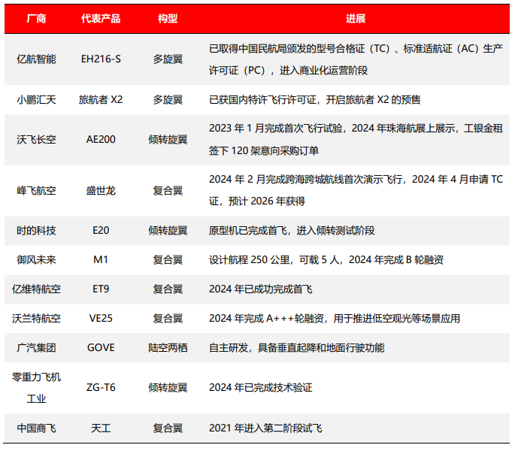
Task: Click progress text mentioning 120 架意向采购订单
Action: coord(356,140)
